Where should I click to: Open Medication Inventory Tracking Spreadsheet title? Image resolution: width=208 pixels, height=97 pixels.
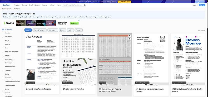tap(110, 90)
